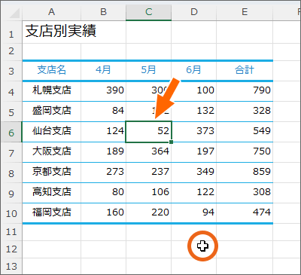Click total cell 859
Screen dimensions: 301x275
[x=245, y=173]
